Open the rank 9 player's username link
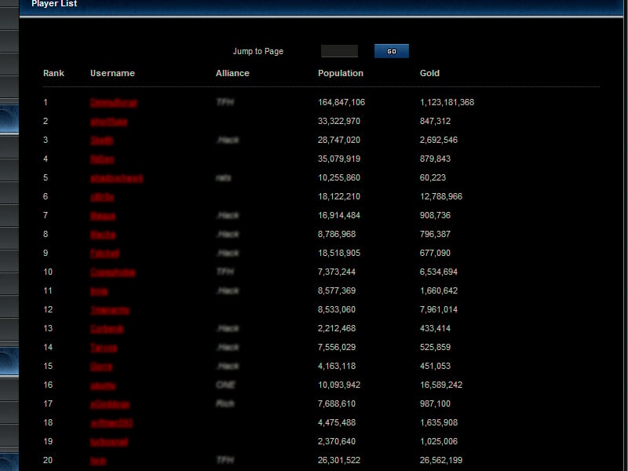The width and height of the screenshot is (628, 471). click(x=104, y=253)
